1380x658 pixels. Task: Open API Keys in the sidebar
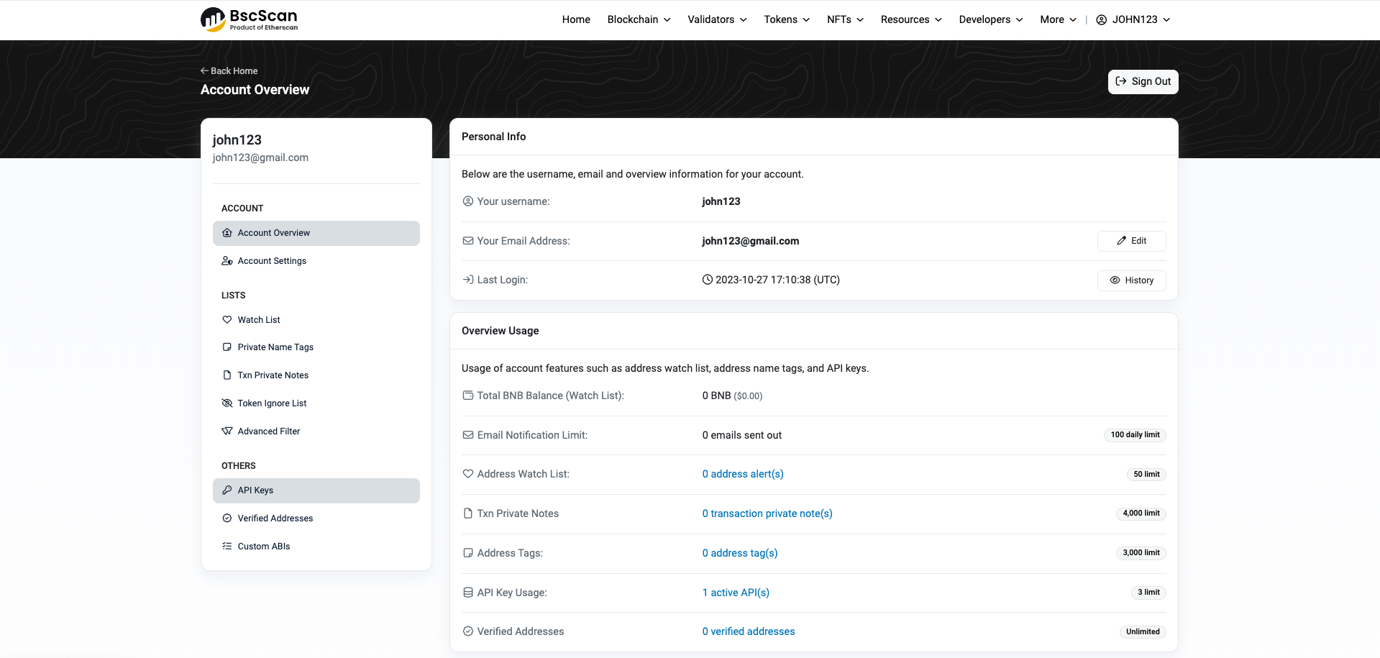[x=316, y=490]
